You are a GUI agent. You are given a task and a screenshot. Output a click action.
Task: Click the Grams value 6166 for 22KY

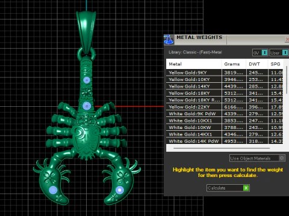[x=234, y=107]
